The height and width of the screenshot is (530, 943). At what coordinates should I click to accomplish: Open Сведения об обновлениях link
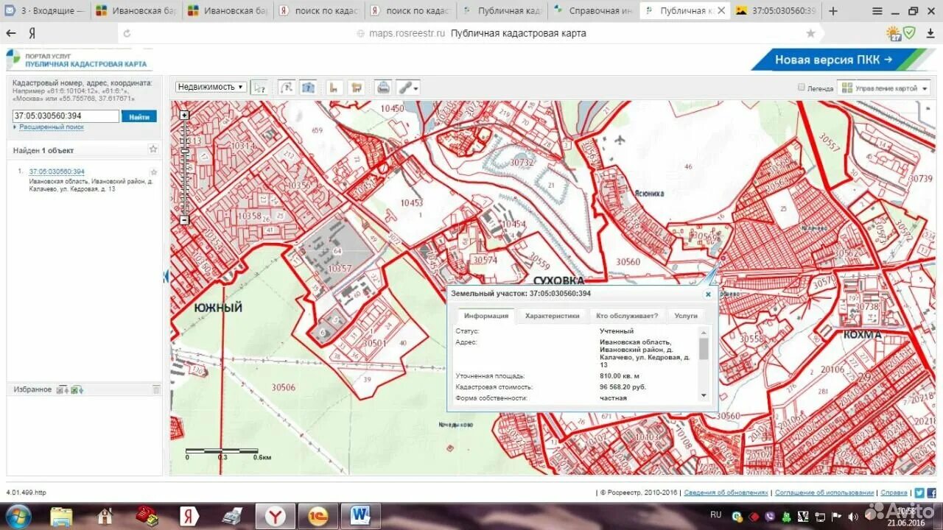(x=726, y=492)
